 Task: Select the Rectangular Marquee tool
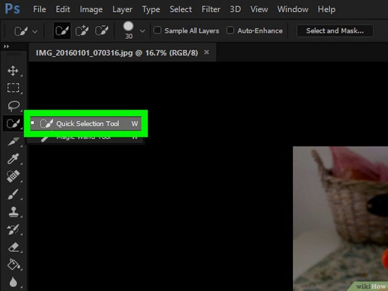pos(13,88)
